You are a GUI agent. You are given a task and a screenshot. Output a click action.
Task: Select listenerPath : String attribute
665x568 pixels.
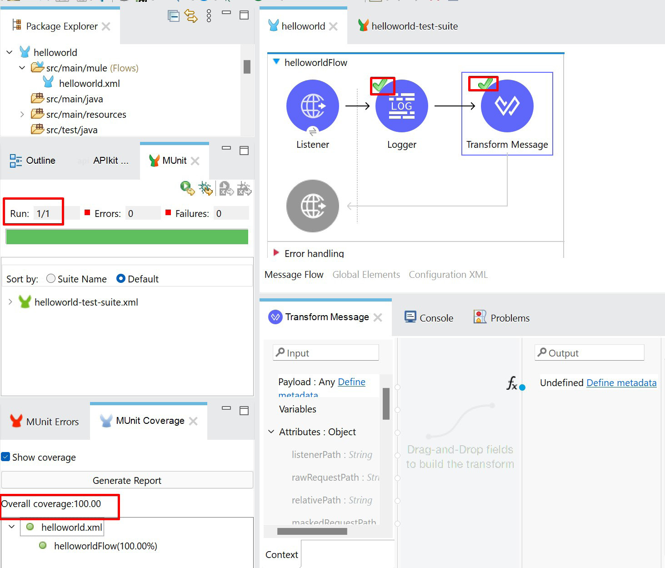point(332,455)
